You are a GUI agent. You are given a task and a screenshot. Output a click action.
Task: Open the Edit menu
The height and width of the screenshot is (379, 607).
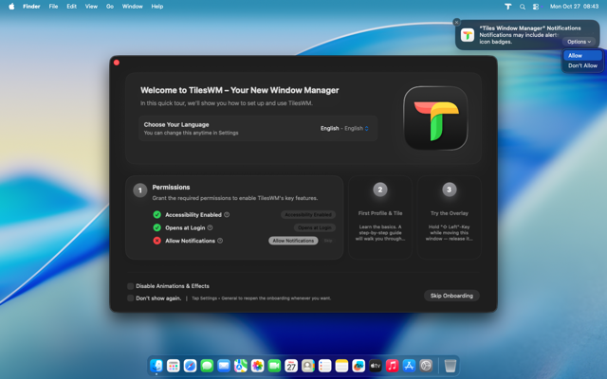tap(72, 7)
